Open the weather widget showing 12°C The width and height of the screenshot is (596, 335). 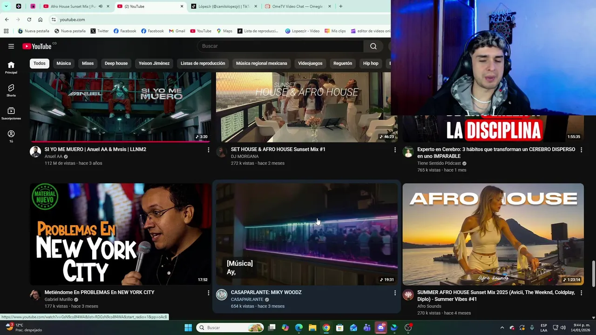pyautogui.click(x=23, y=328)
